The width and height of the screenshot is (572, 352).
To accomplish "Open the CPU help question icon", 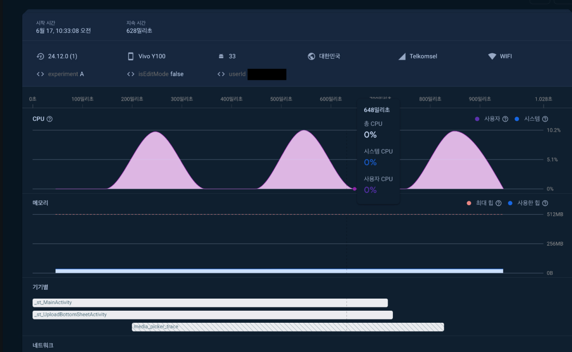I will click(50, 119).
